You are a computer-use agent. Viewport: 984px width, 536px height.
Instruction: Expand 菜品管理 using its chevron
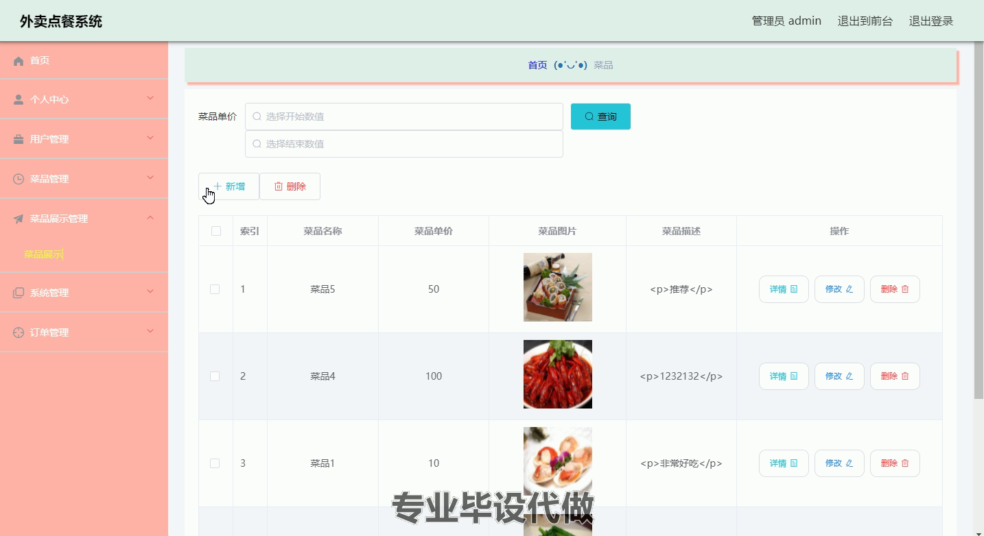(150, 178)
